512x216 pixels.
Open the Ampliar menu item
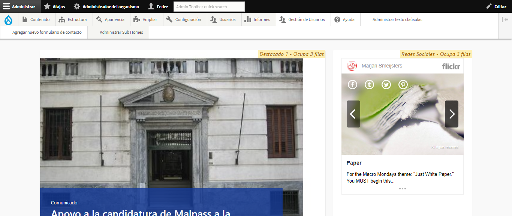146,19
